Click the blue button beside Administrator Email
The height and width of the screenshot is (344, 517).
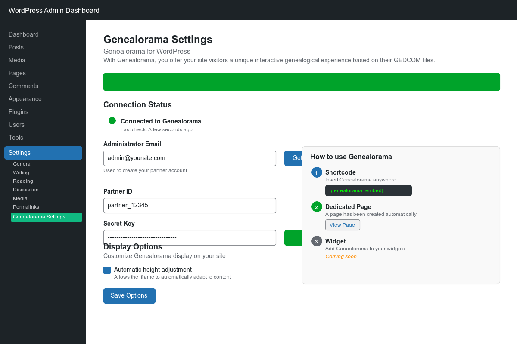293,158
